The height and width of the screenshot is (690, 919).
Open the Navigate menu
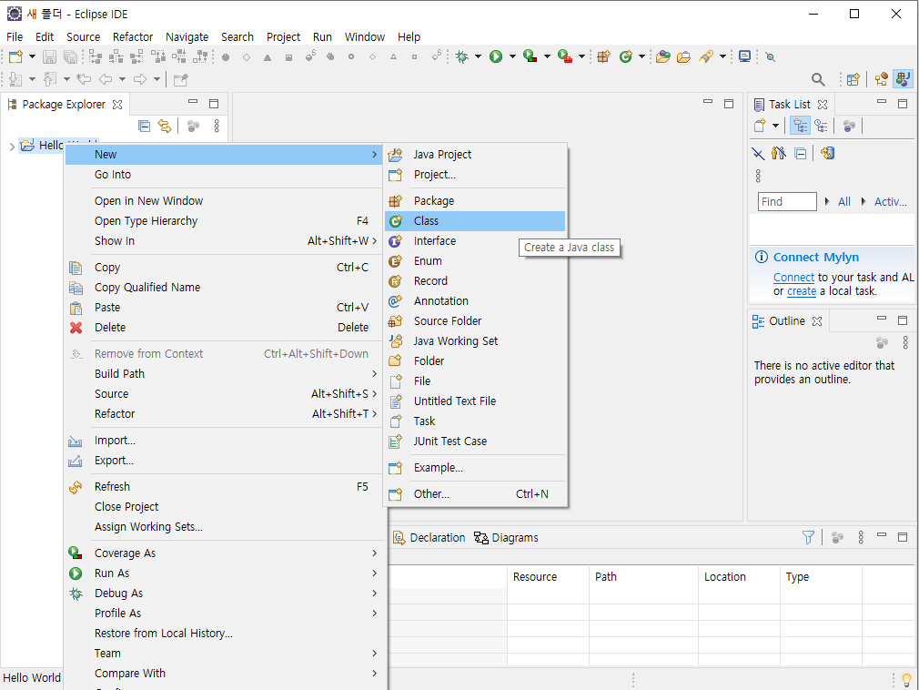(187, 37)
